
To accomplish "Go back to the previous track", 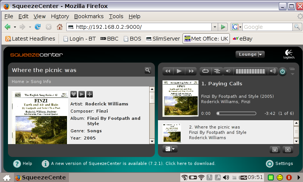I will coord(168,71).
